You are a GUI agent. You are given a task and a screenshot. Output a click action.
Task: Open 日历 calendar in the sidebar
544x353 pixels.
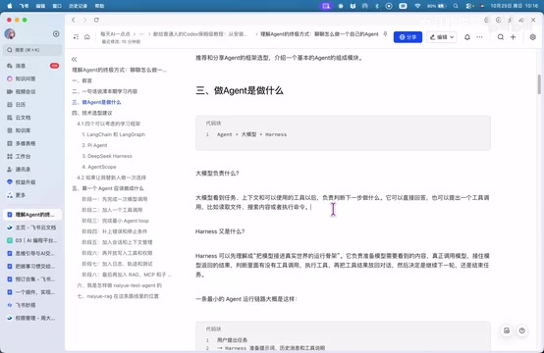click(32, 104)
